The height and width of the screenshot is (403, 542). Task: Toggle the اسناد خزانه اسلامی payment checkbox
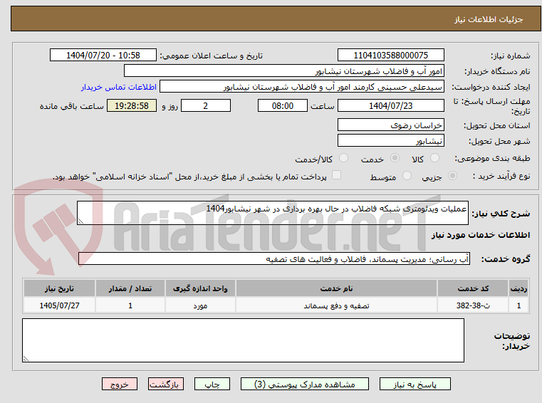(336, 175)
